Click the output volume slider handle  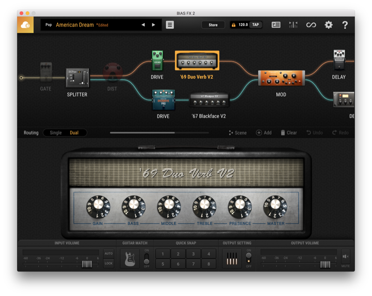pyautogui.click(x=325, y=264)
